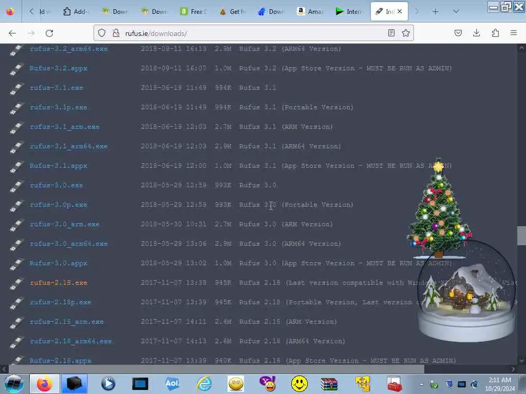Open the Windows Start menu
Screen dimensions: 526x394
pyautogui.click(x=13, y=384)
